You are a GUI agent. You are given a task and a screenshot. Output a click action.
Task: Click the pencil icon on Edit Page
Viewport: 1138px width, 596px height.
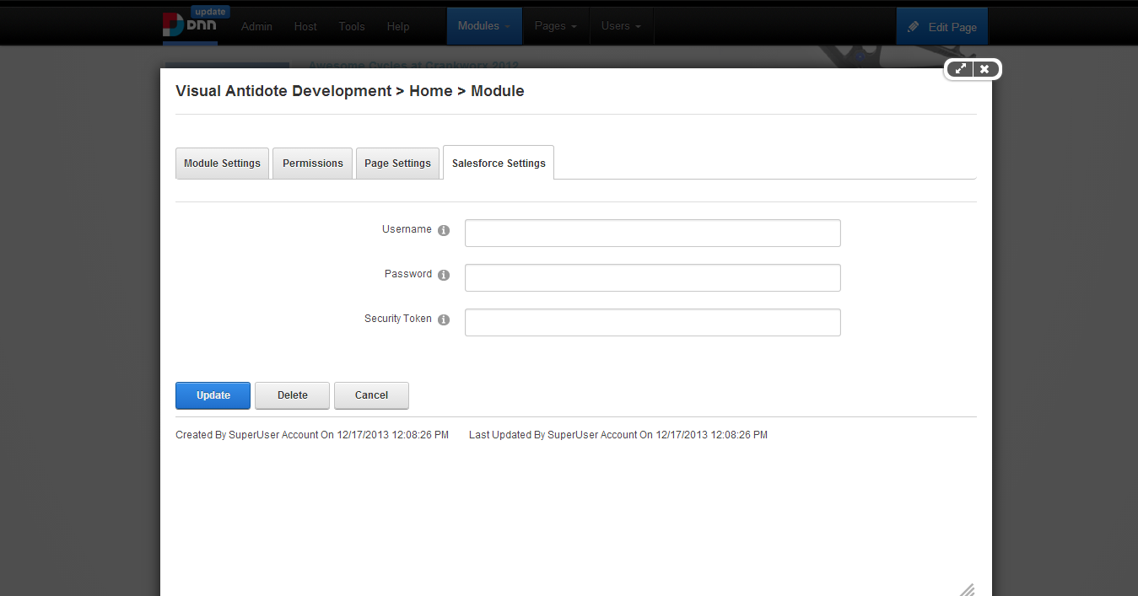(x=914, y=27)
